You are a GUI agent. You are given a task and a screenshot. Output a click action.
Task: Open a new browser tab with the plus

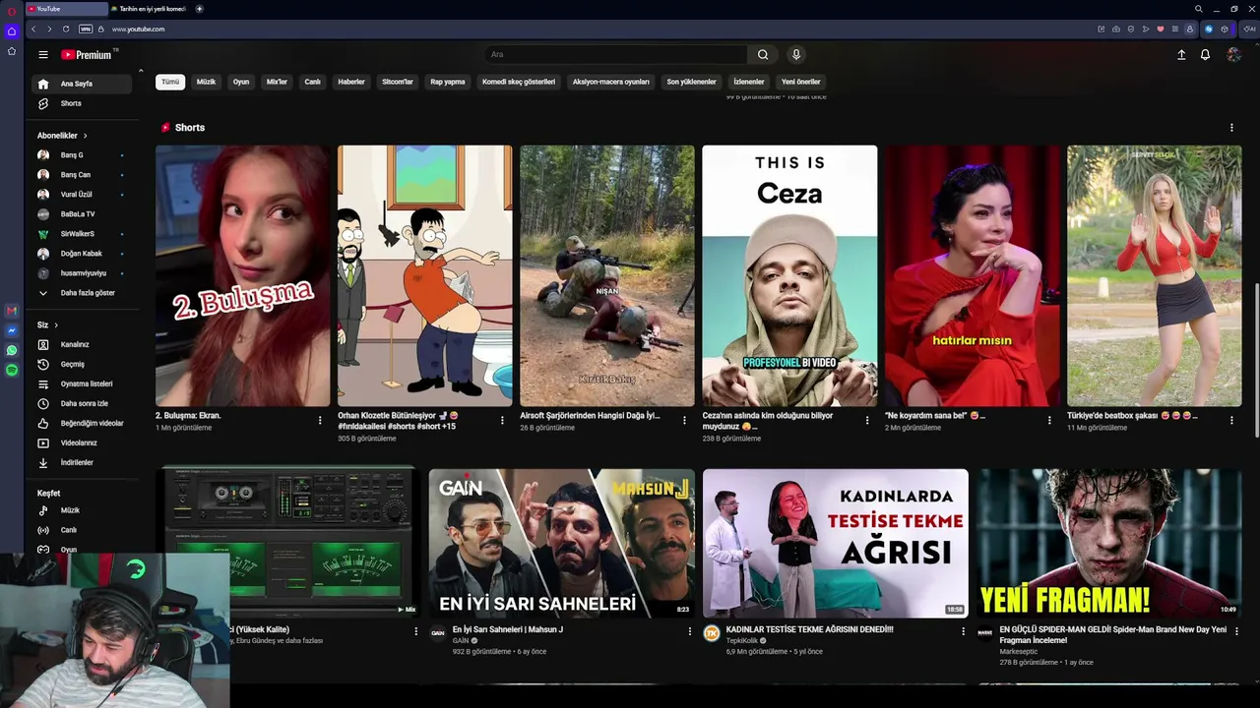point(200,9)
